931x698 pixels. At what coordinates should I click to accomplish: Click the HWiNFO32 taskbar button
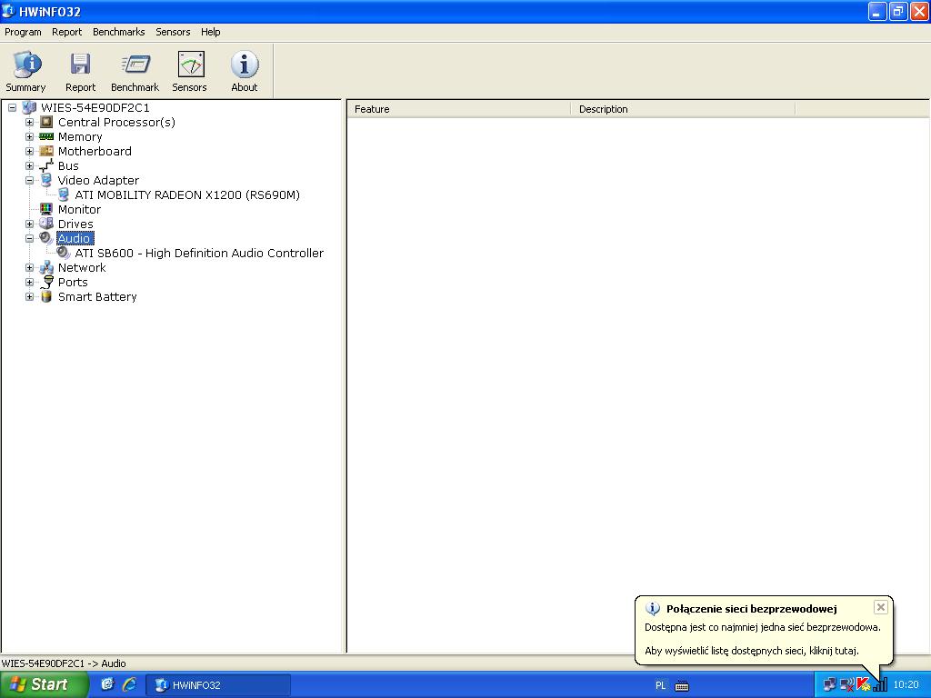[218, 685]
